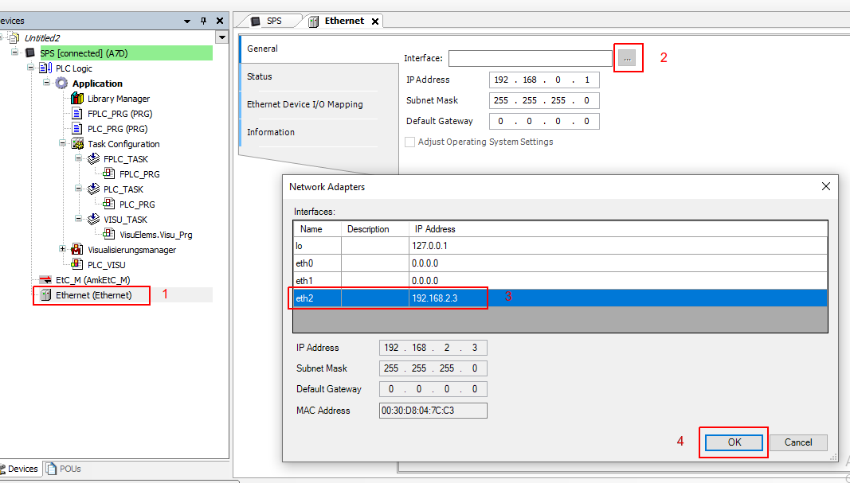Click the Ethernet device icon in tree

coord(45,295)
